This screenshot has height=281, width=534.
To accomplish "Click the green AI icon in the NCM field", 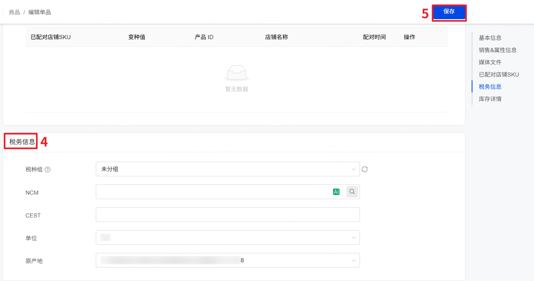I will (x=336, y=192).
